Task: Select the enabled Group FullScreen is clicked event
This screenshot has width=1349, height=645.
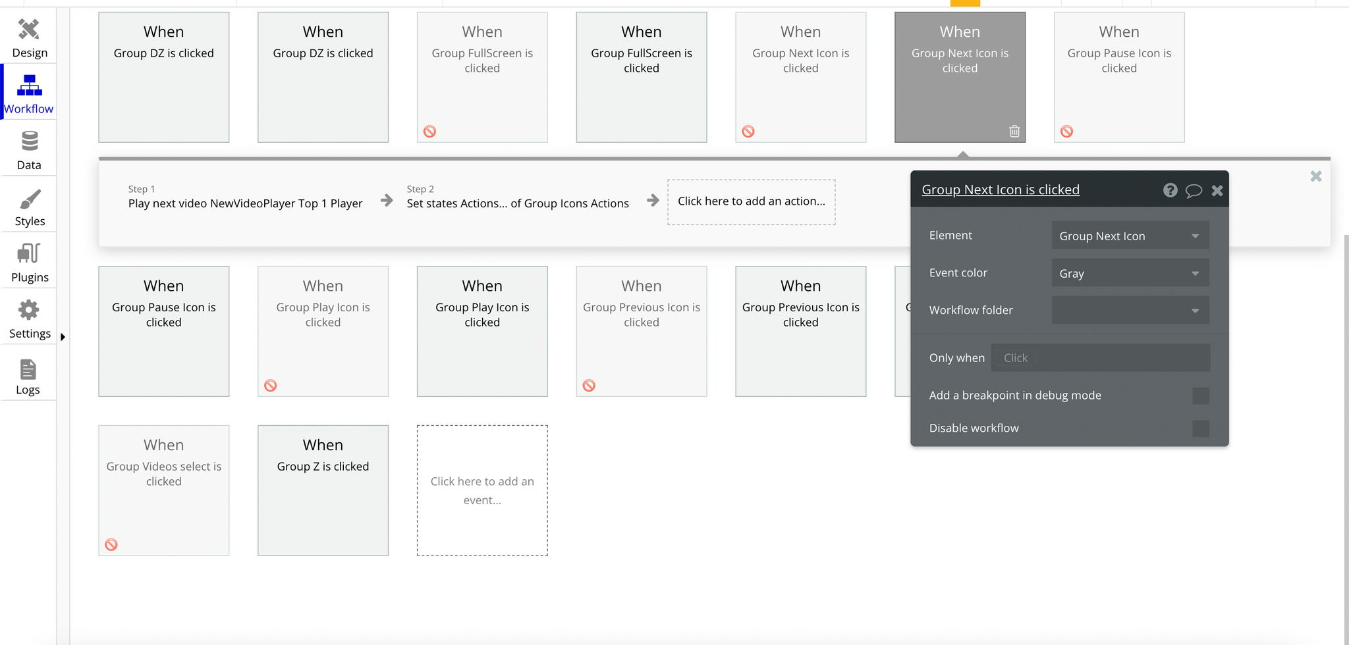Action: [642, 77]
